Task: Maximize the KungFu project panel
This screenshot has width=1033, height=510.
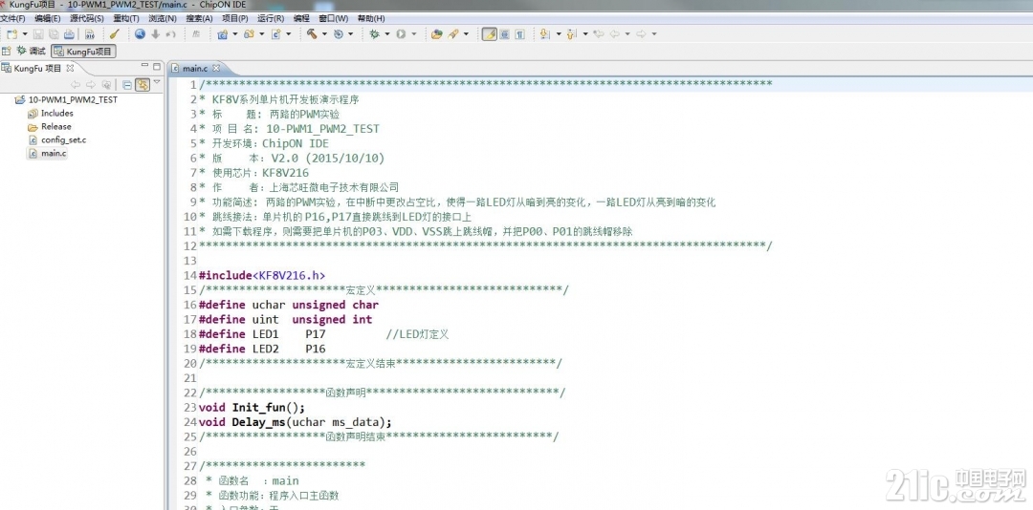Action: click(x=157, y=67)
